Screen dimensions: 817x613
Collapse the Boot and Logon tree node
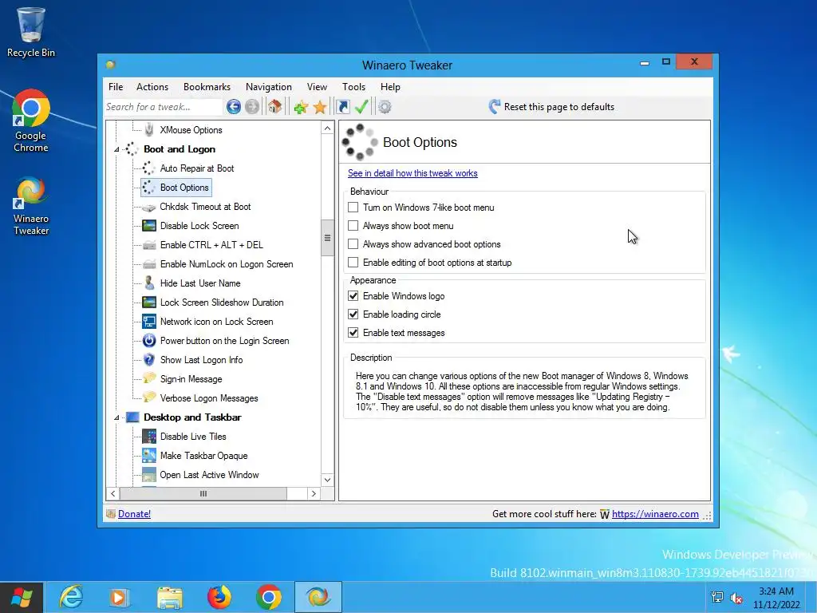tap(116, 149)
